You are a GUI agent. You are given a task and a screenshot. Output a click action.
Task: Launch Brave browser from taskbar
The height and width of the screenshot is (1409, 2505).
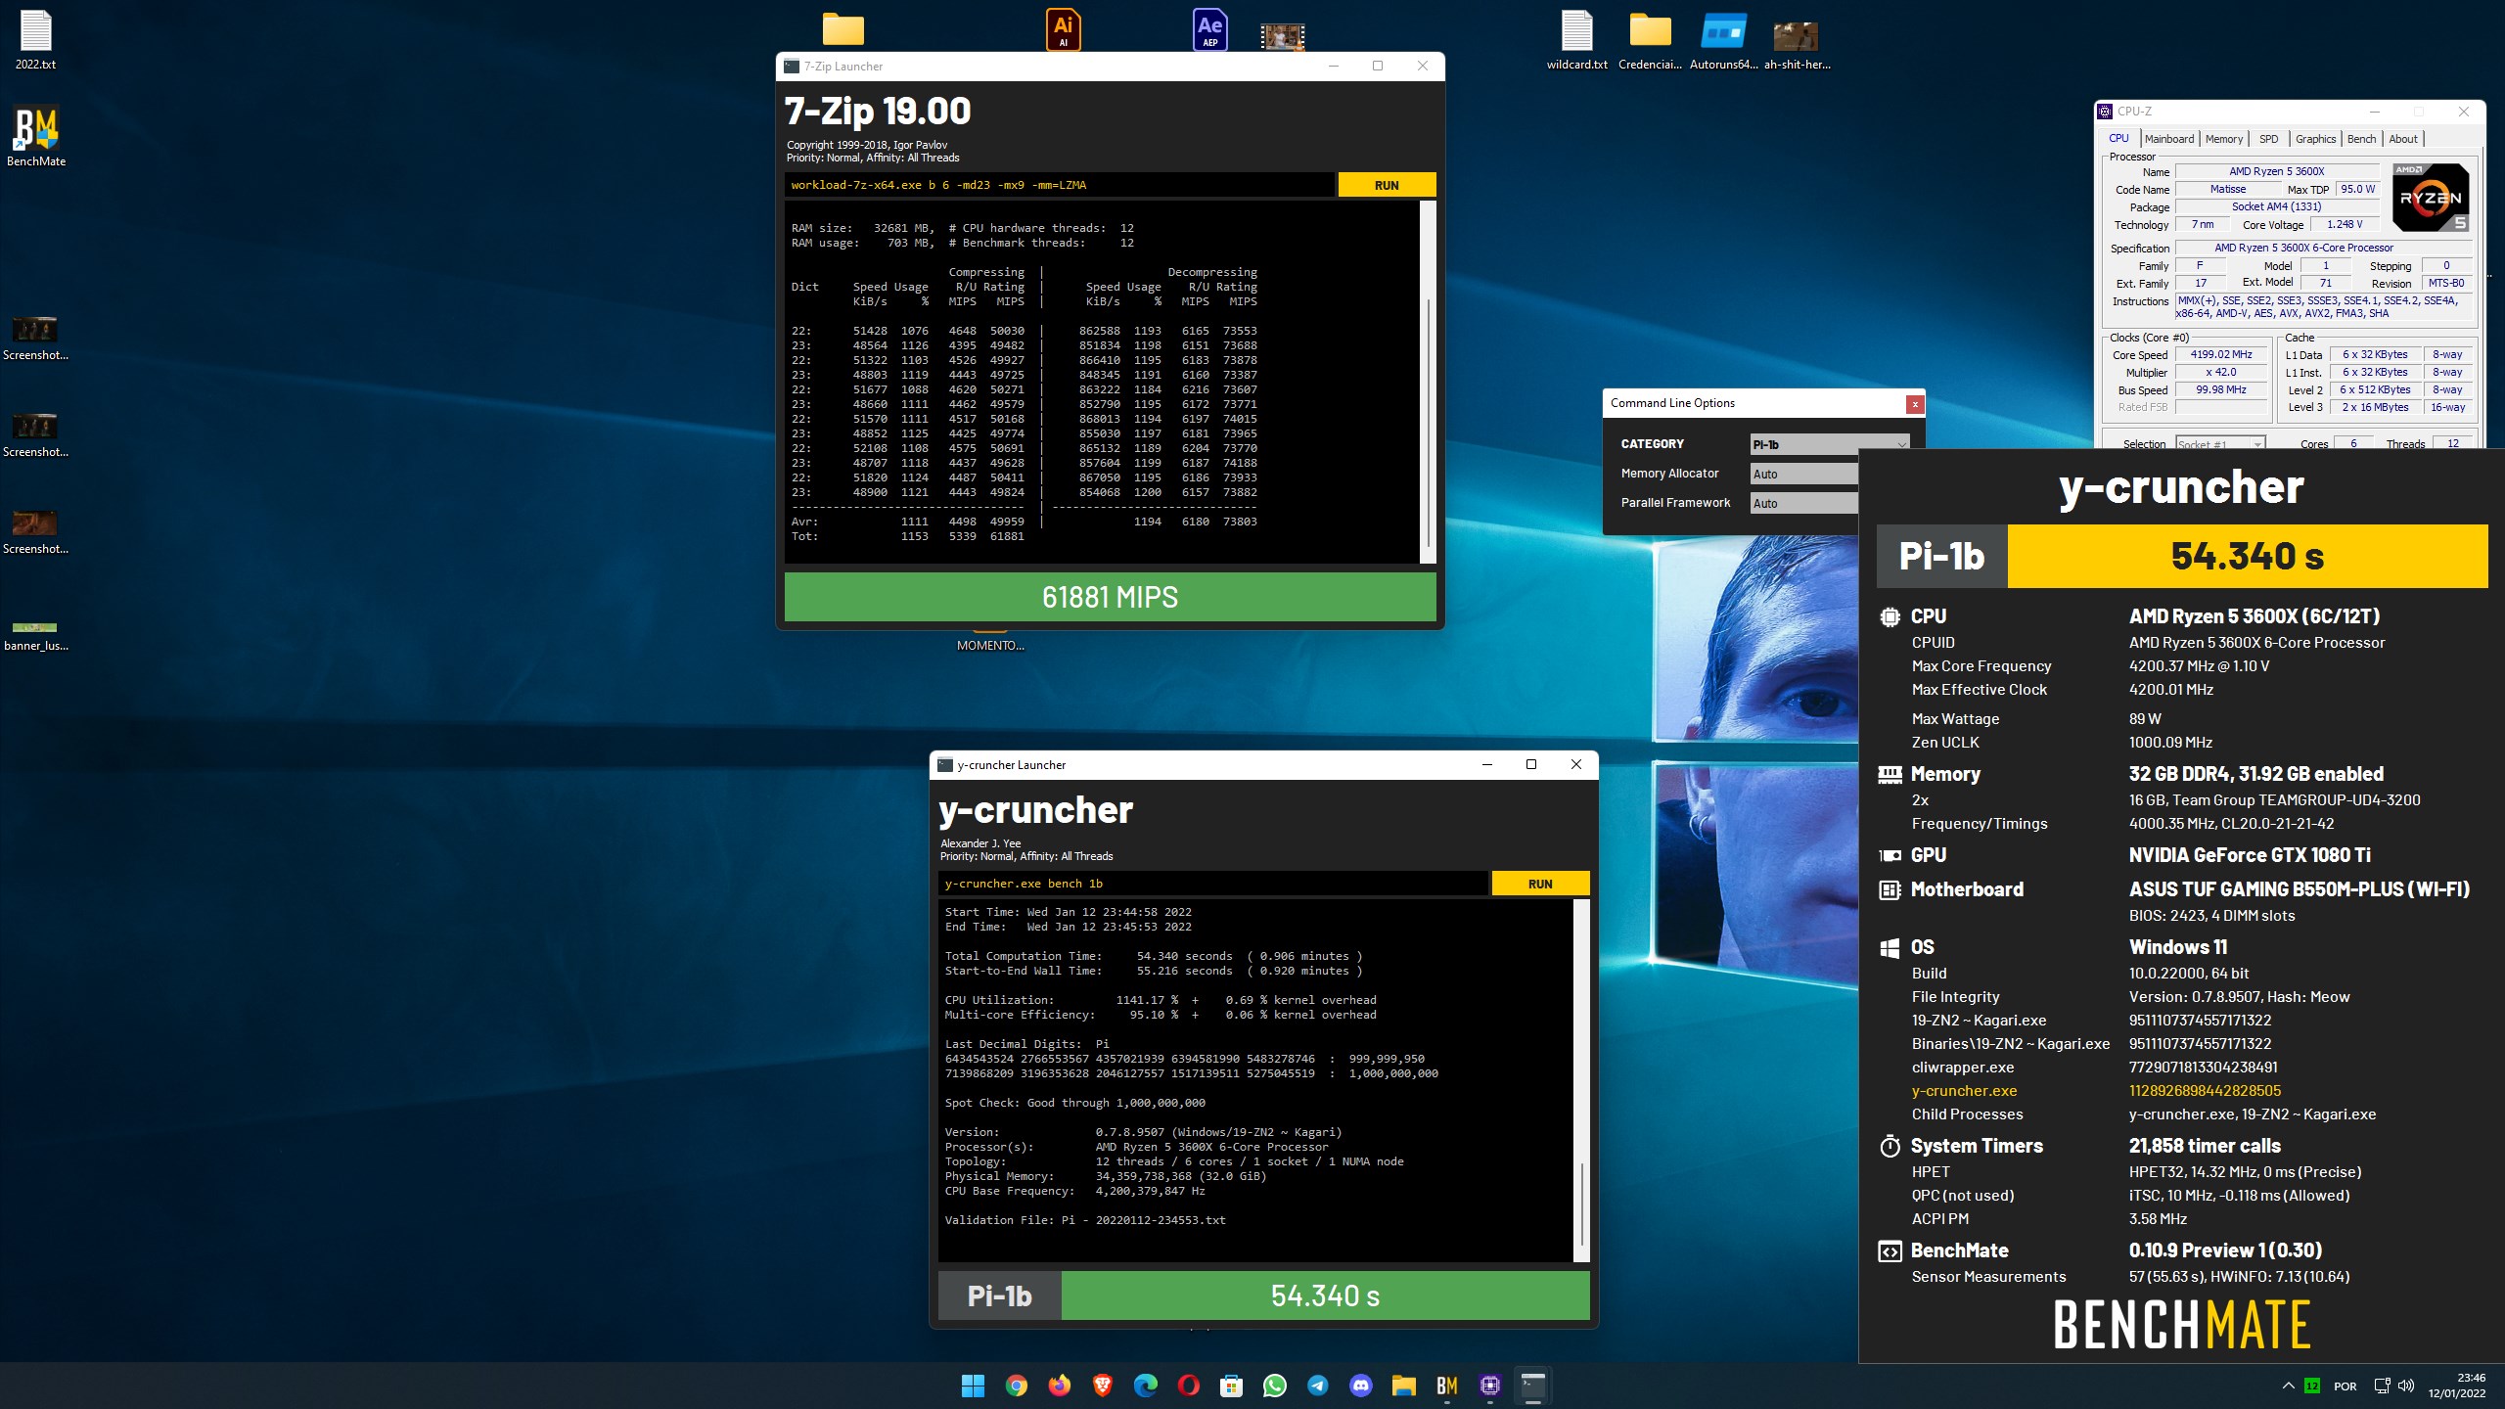click(1102, 1386)
